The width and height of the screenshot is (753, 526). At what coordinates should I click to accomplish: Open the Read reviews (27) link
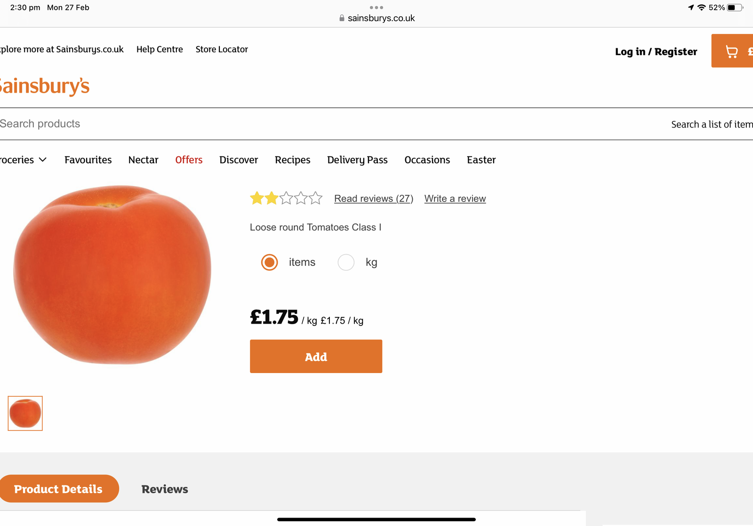(374, 199)
